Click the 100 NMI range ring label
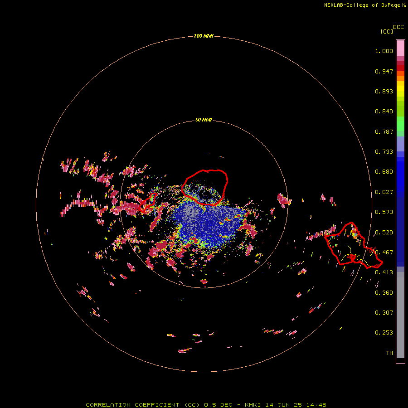408x408 pixels. 204,36
